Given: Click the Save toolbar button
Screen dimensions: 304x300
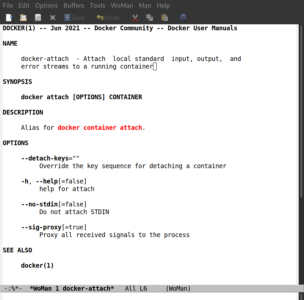Looking at the screenshot, I should coord(74,18).
